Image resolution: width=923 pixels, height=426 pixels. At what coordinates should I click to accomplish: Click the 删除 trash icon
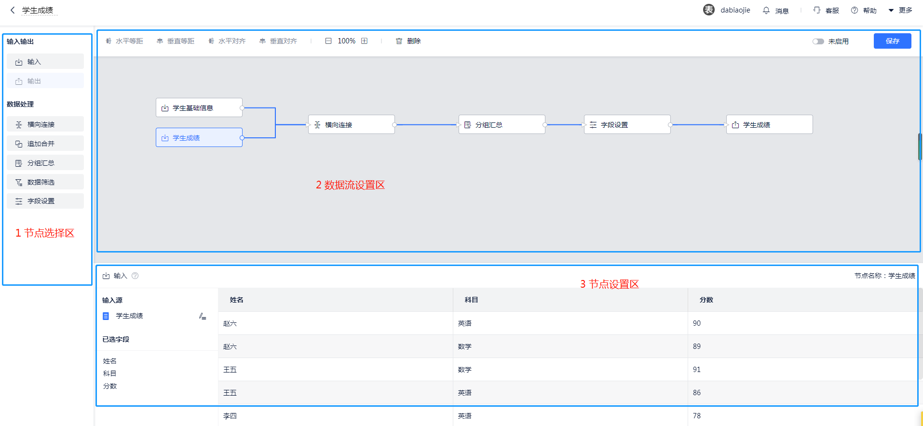click(399, 41)
